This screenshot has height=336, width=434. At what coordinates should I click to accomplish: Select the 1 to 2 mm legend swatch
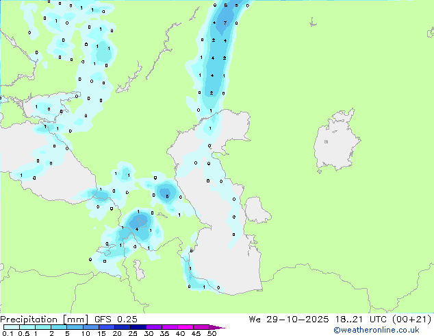point(43,327)
